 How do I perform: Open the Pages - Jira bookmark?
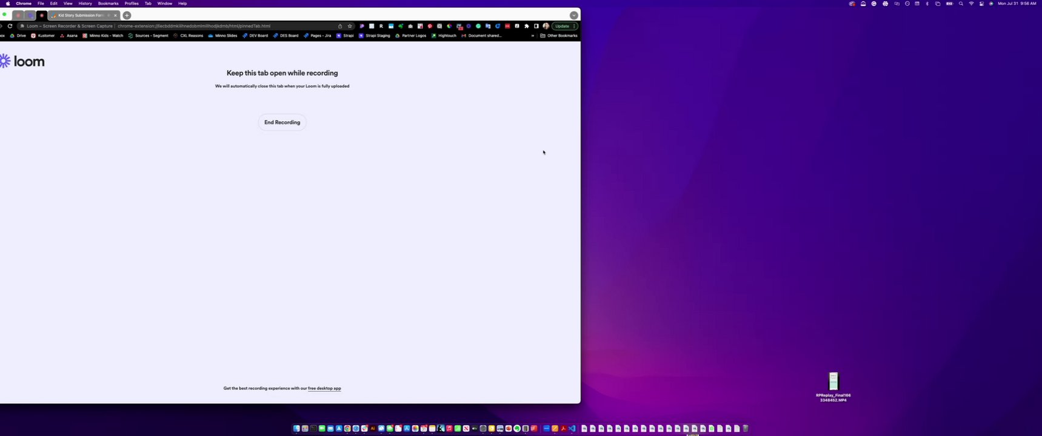click(x=318, y=36)
